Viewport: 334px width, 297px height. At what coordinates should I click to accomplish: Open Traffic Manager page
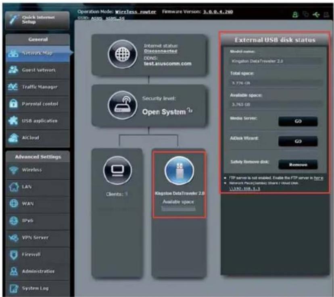(x=38, y=87)
